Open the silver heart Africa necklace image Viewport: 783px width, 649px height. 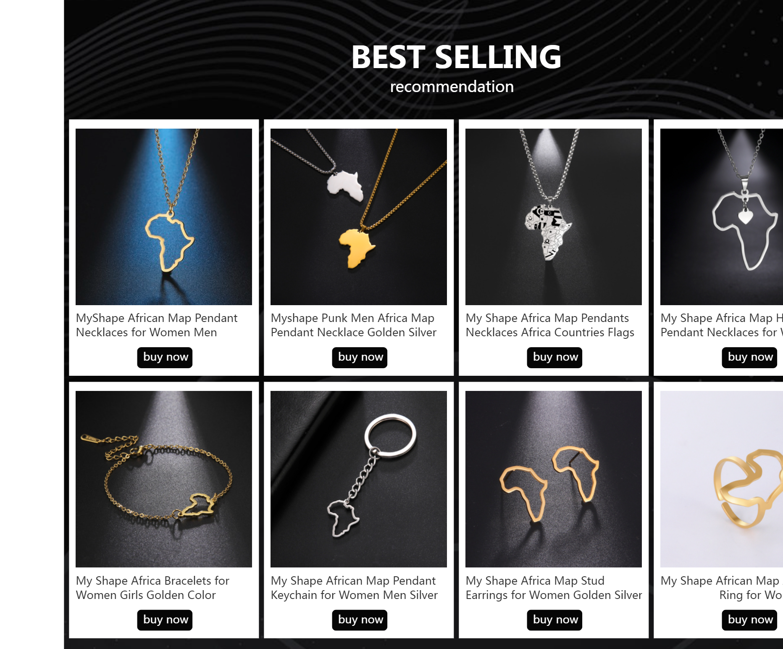722,217
